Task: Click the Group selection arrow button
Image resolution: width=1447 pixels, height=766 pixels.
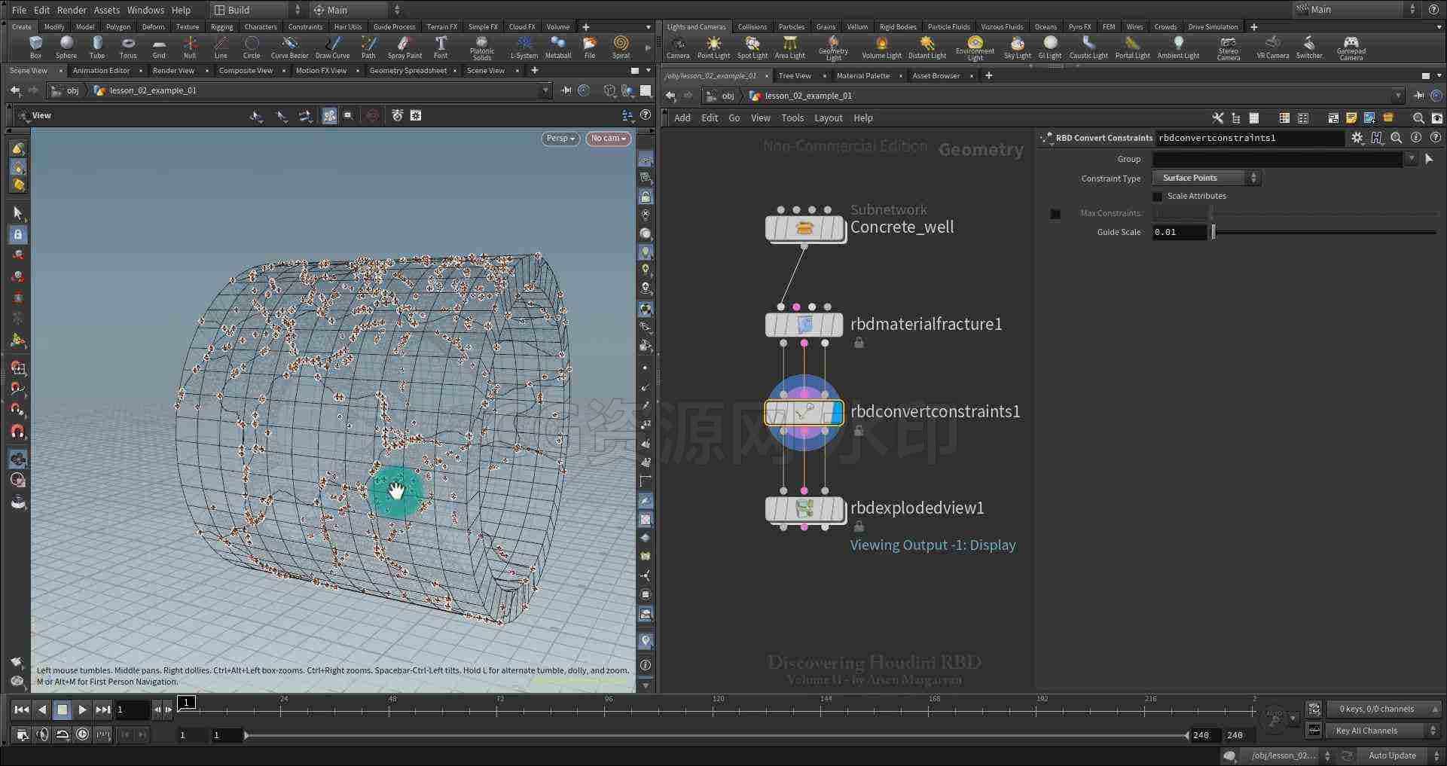Action: (x=1429, y=159)
